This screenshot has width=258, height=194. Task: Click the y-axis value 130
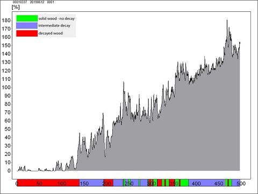6,62
